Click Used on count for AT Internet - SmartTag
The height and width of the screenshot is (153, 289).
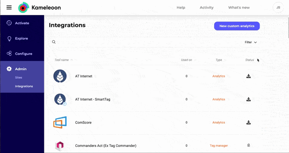(x=186, y=99)
